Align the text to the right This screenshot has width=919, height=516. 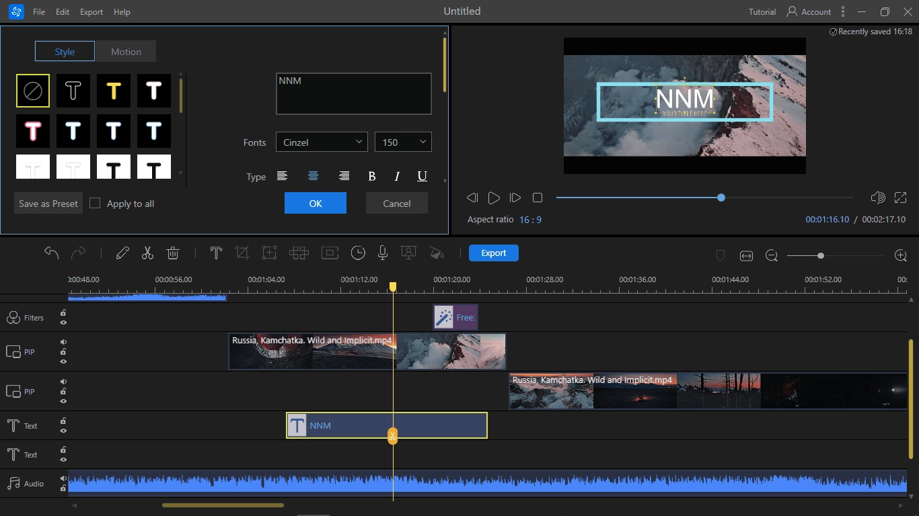[344, 176]
